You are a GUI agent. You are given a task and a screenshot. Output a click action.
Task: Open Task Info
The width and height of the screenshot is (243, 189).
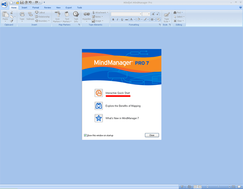(76, 17)
